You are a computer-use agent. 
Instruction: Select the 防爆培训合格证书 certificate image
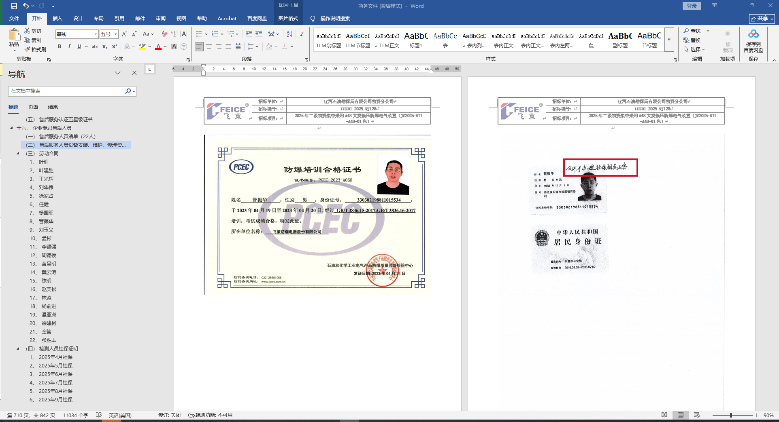(x=317, y=215)
